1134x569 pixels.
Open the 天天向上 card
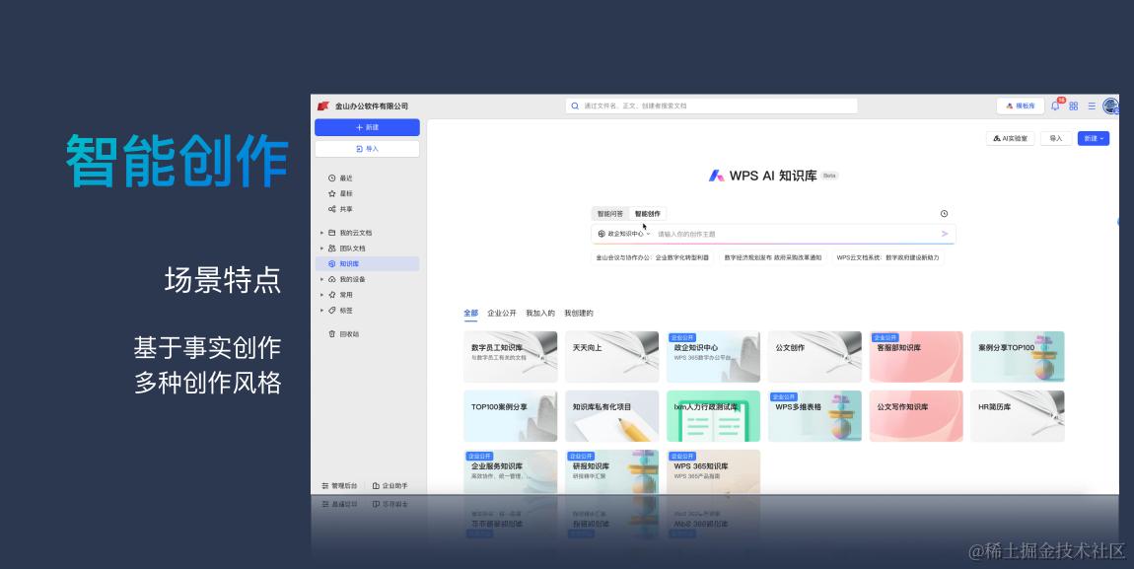611,357
